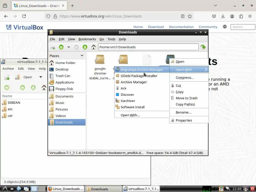The image size is (256, 192).
Task: Open a new Firefox tab
Action: pyautogui.click(x=72, y=6)
